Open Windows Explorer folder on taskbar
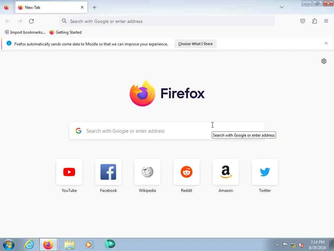 point(69,244)
